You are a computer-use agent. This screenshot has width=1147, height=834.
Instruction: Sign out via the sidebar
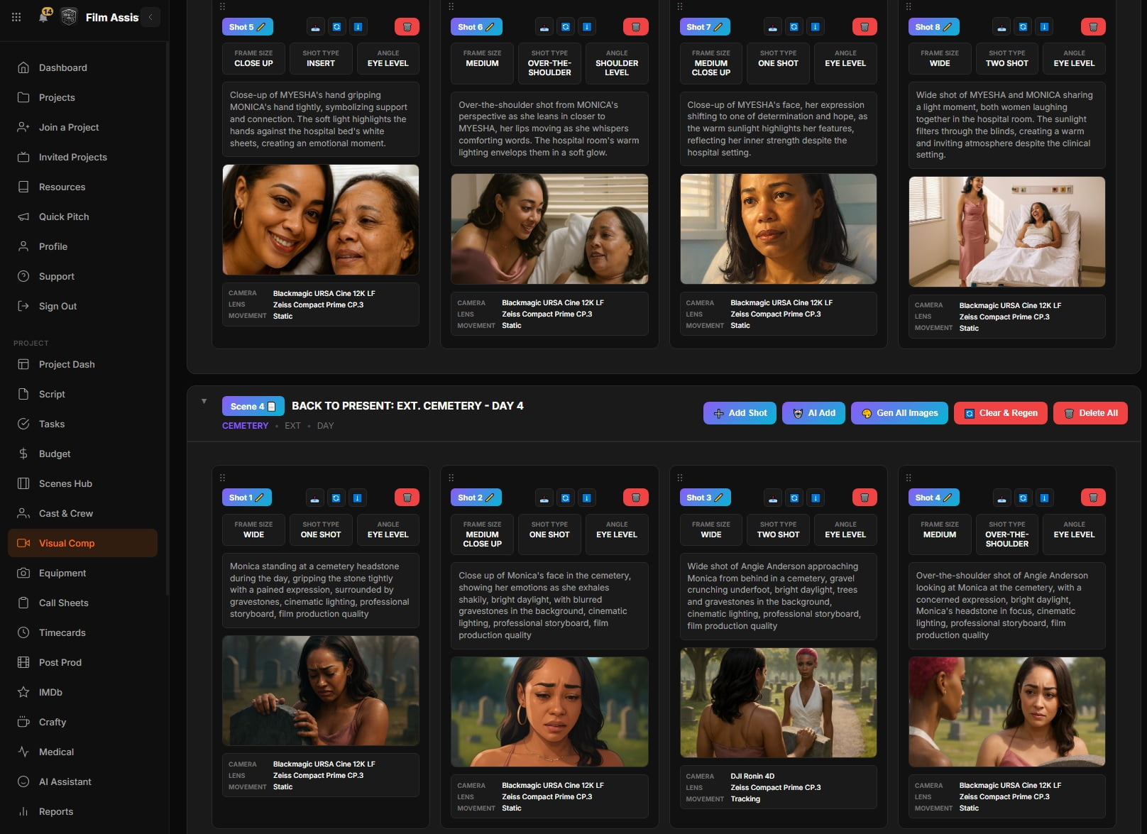pyautogui.click(x=83, y=306)
